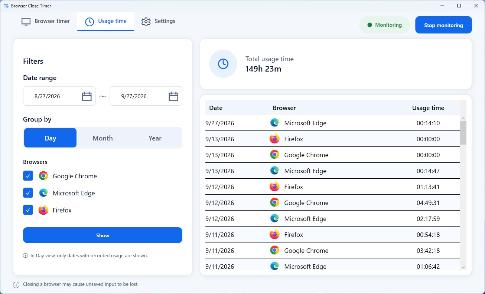Click the Firefox icon in Browsers filter

click(x=43, y=210)
